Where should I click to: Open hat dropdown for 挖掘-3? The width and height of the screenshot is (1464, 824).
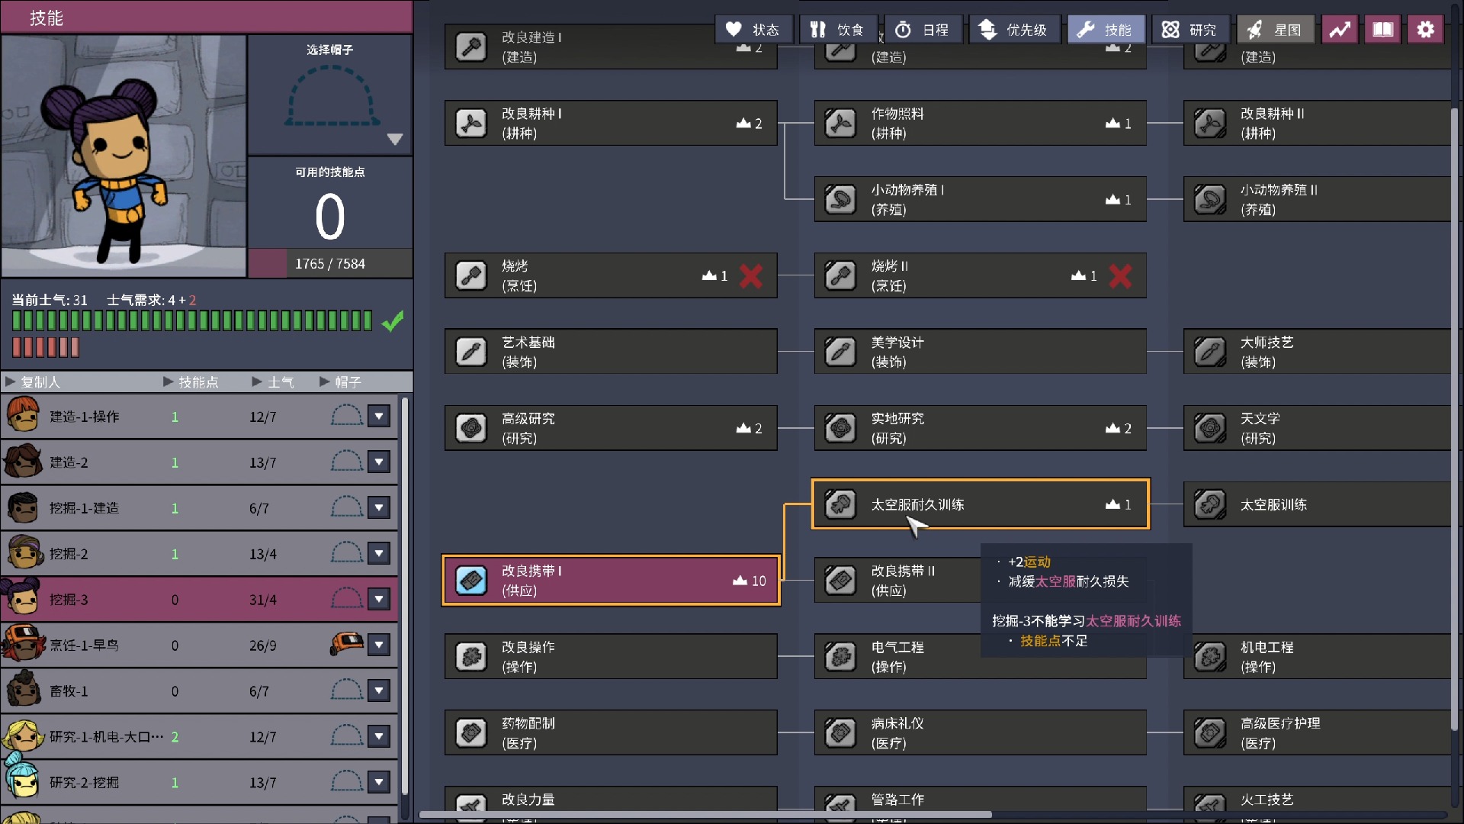point(379,600)
